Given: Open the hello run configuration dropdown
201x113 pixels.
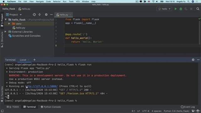Looking at the screenshot, I should [164, 9].
